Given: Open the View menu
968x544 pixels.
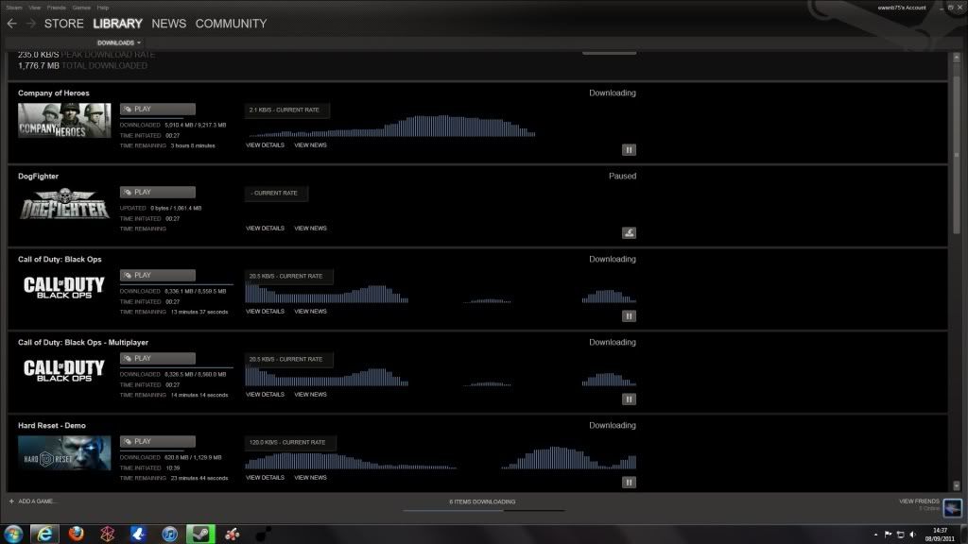Looking at the screenshot, I should 35,8.
